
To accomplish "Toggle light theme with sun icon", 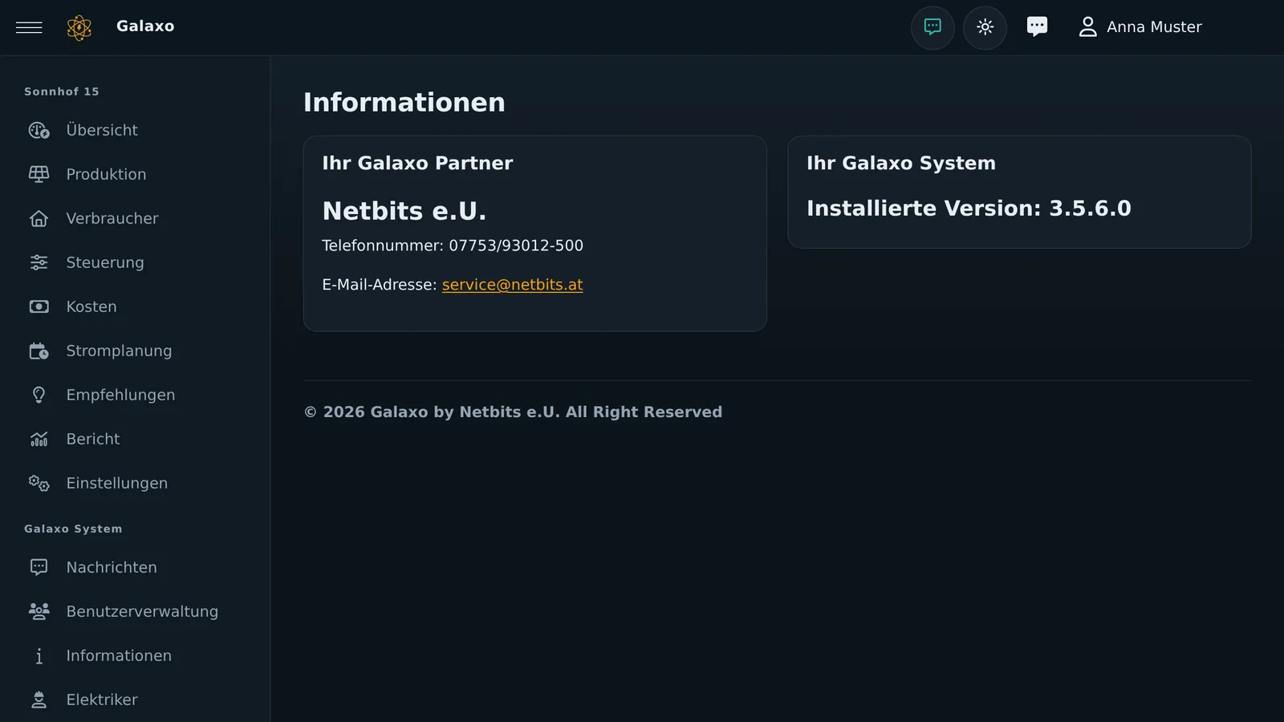I will (985, 27).
